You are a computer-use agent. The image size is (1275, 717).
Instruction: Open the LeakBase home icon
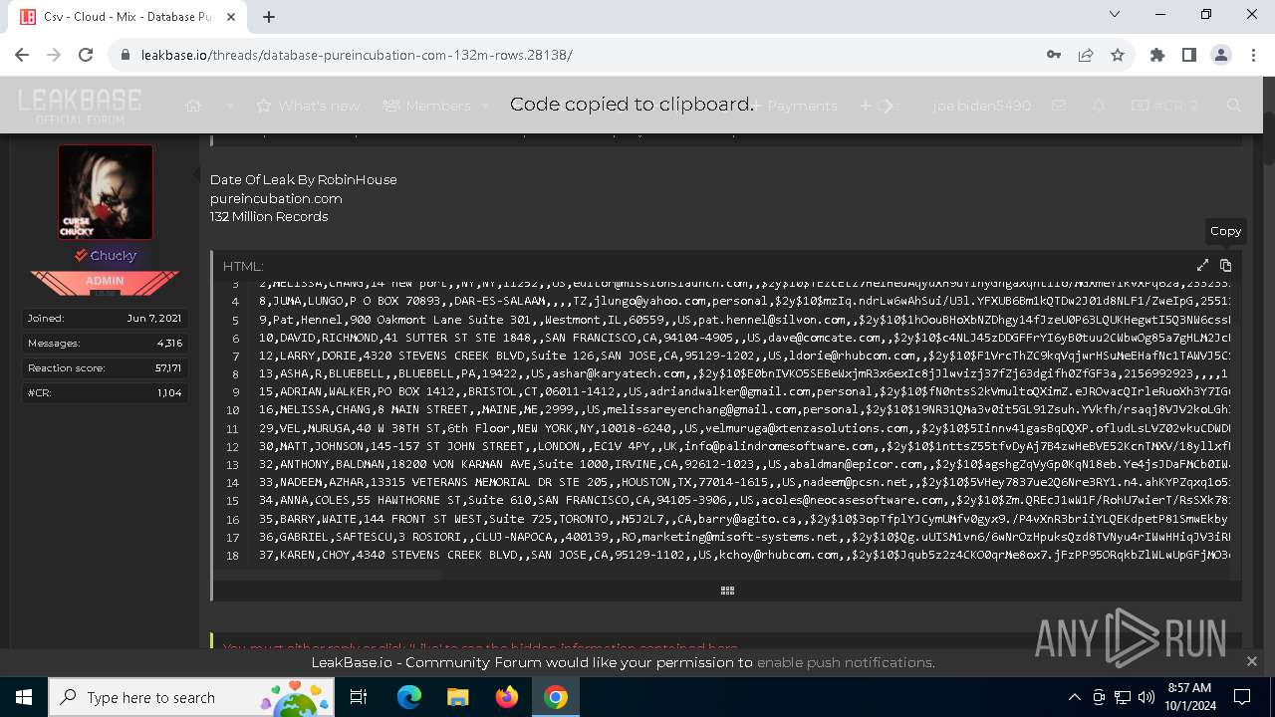click(x=193, y=106)
